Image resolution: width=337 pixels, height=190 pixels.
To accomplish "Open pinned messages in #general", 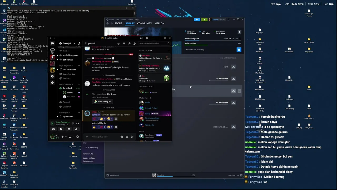I will 129,44.
